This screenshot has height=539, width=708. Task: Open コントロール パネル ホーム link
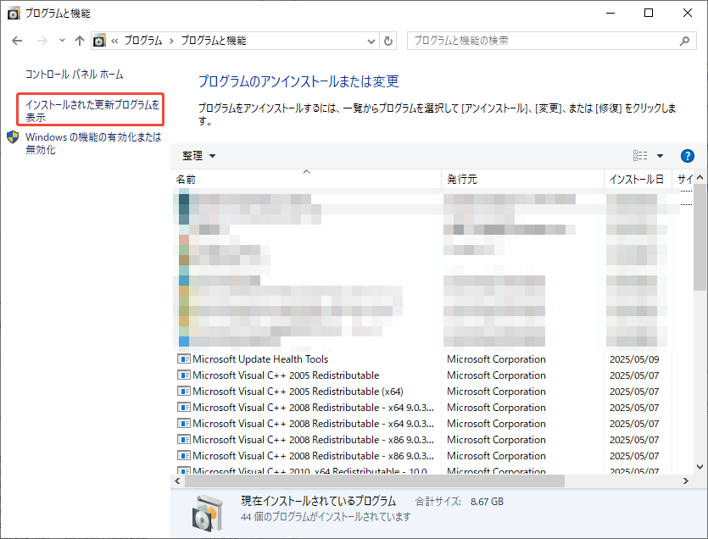74,74
